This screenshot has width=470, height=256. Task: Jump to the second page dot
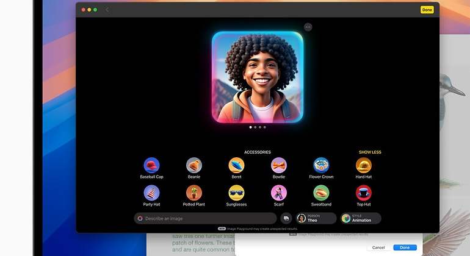(255, 127)
